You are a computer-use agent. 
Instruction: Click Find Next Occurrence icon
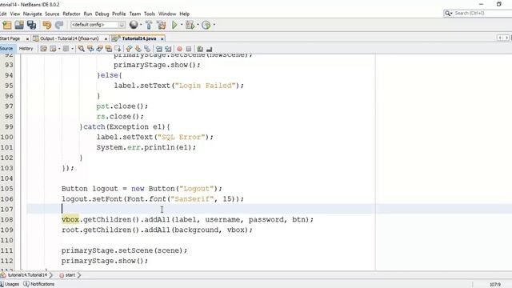point(99,49)
